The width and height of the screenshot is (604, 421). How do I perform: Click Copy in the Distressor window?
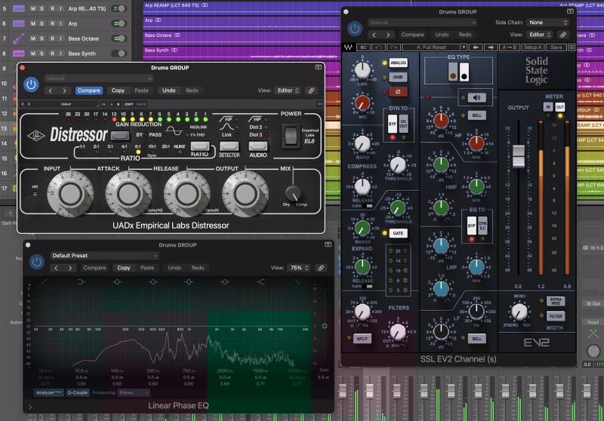118,91
